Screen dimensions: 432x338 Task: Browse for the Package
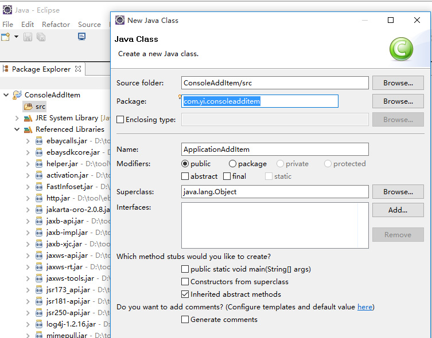click(398, 101)
